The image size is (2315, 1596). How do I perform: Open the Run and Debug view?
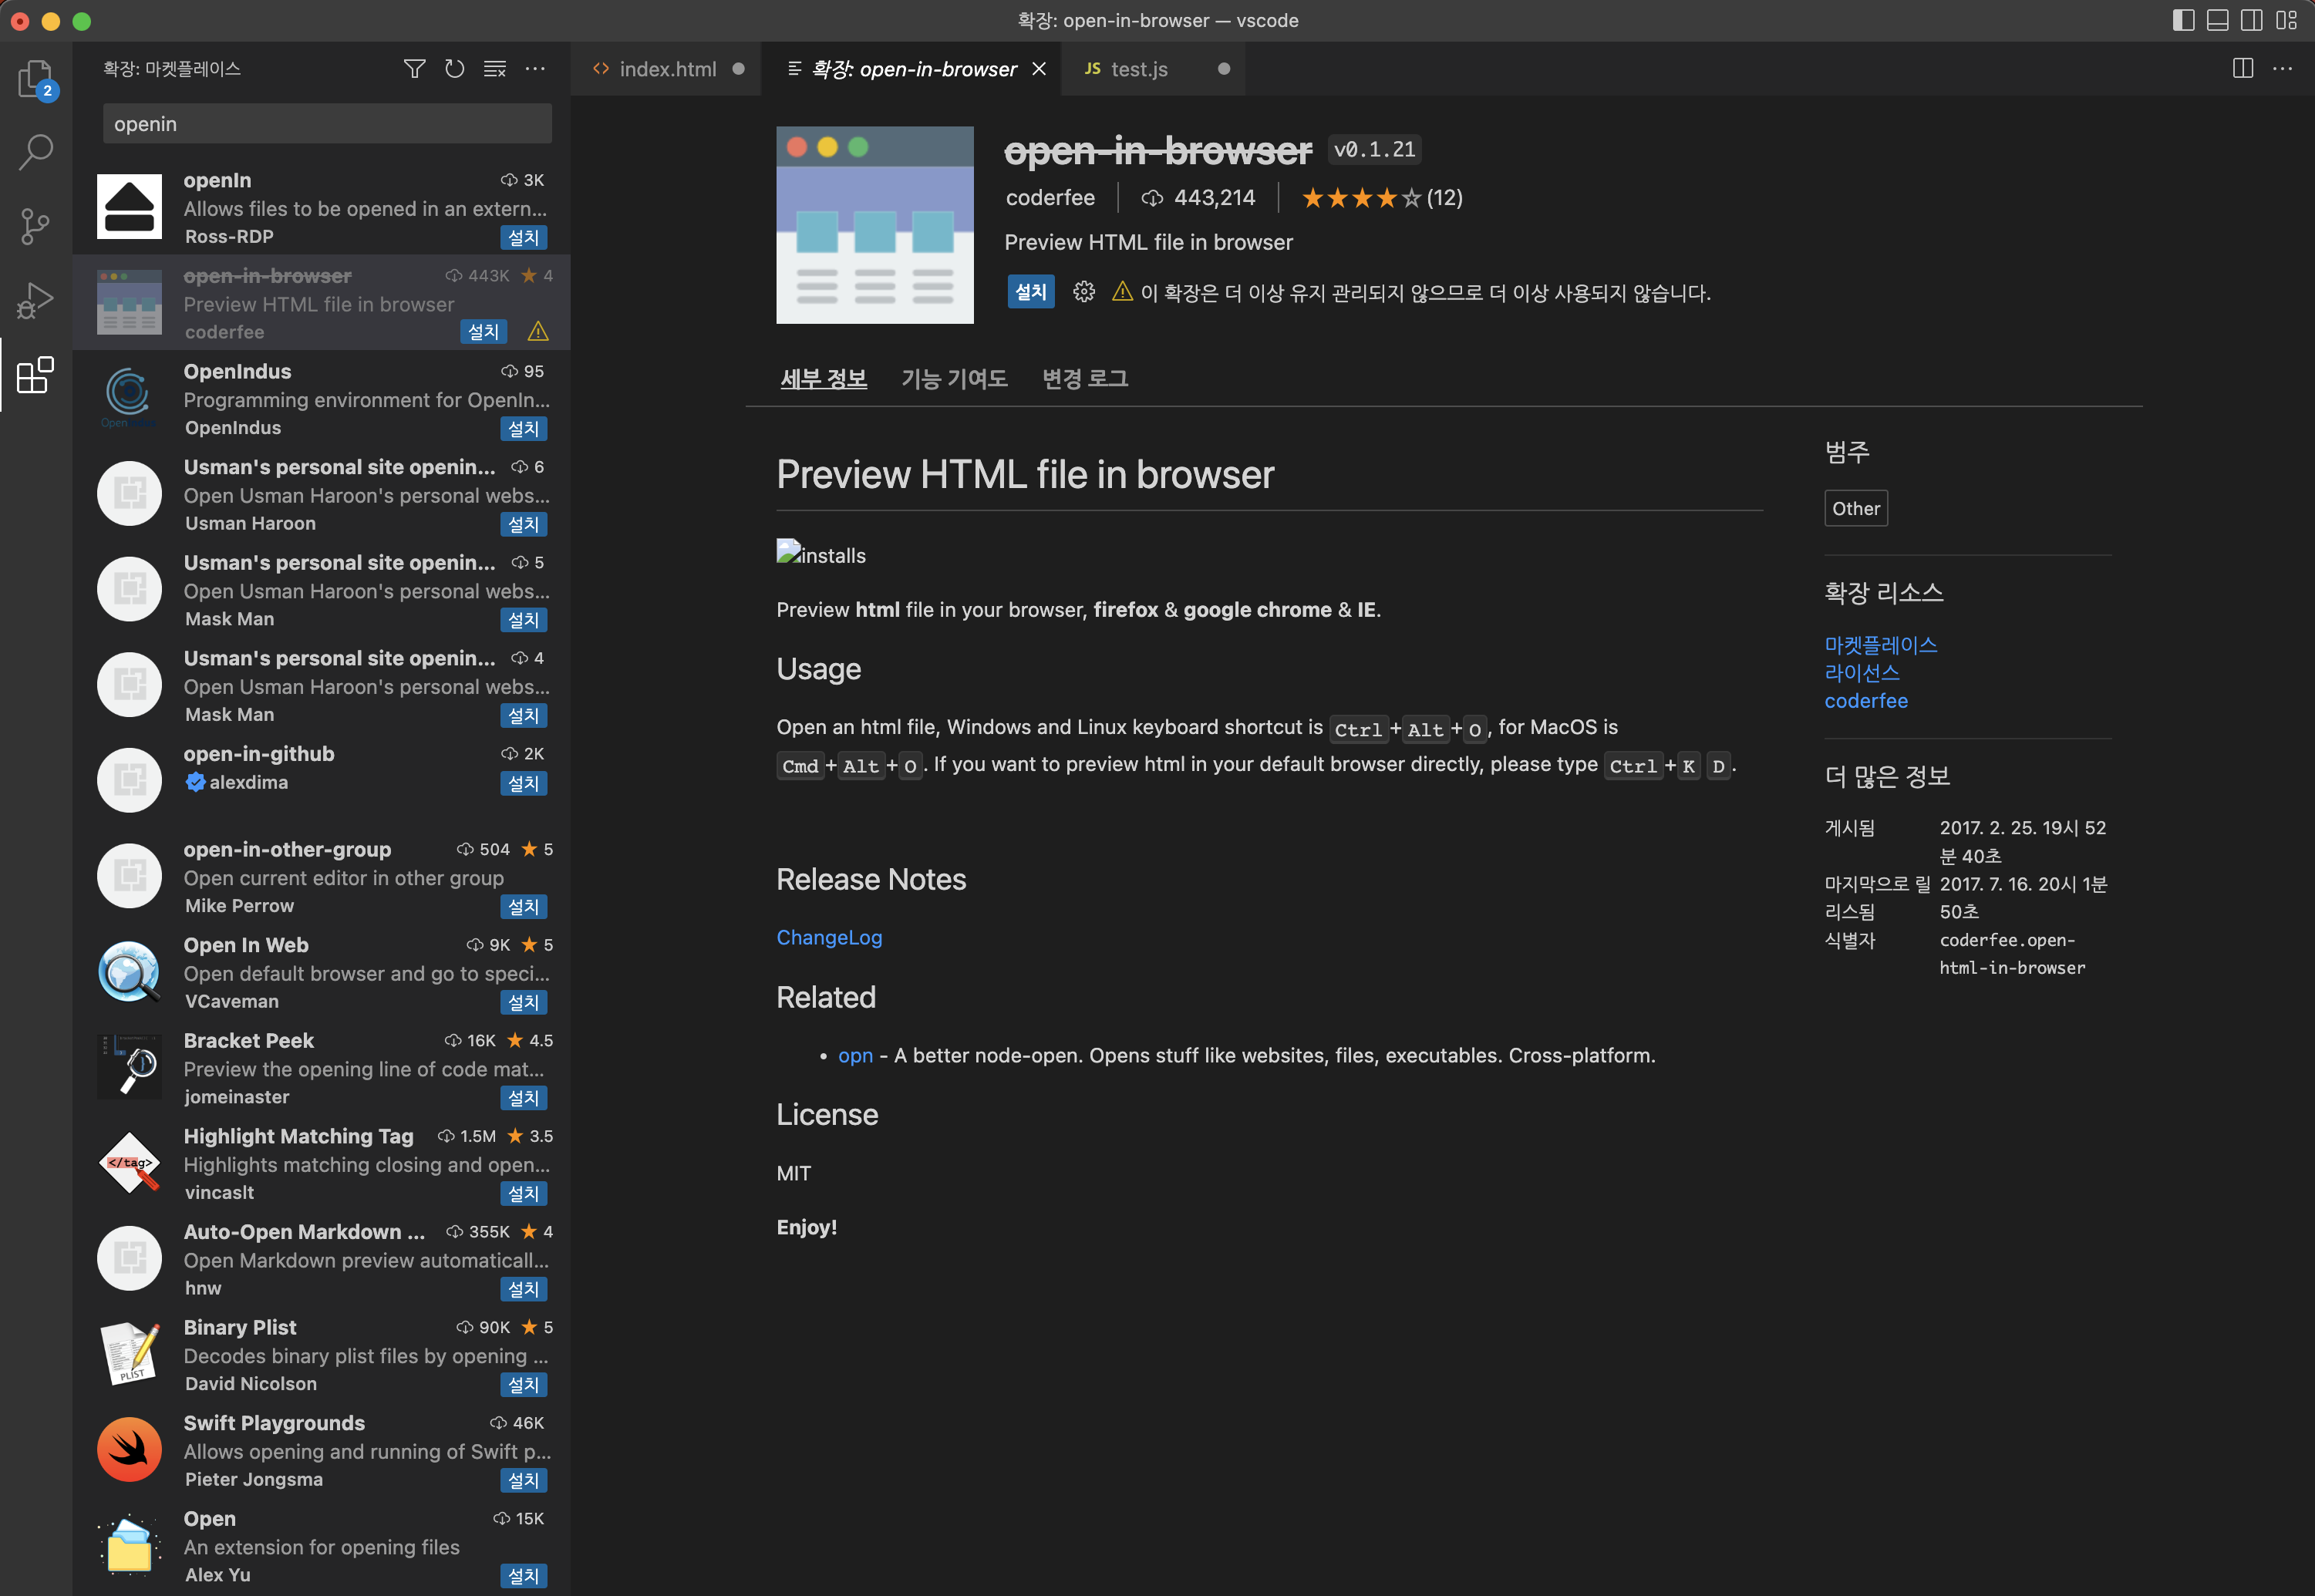[35, 300]
